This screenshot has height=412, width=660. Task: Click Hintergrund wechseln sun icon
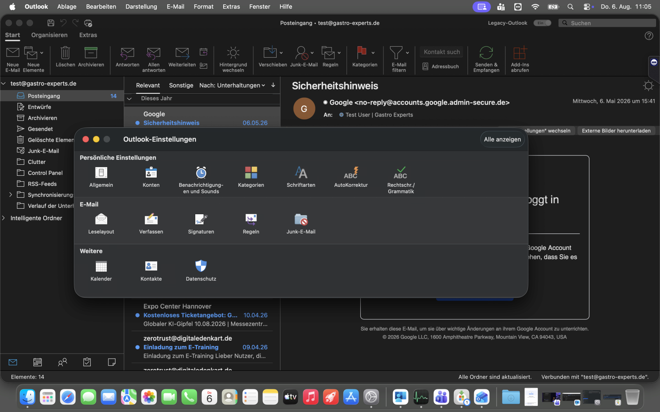233,59
